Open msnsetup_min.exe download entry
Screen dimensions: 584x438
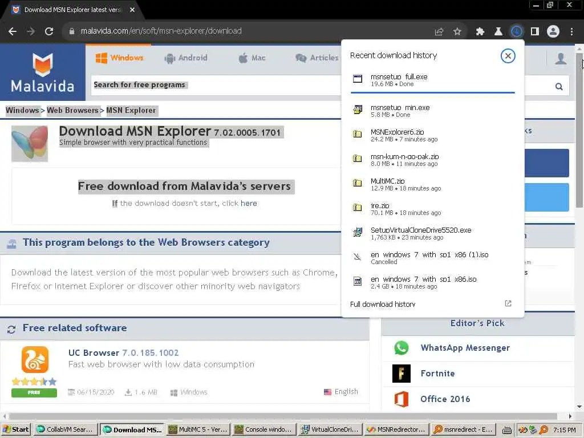pyautogui.click(x=432, y=111)
